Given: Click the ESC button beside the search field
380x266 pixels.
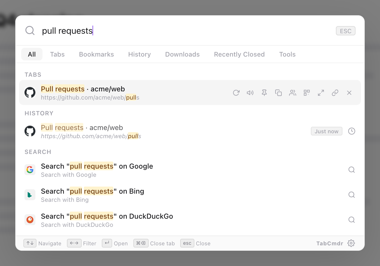Looking at the screenshot, I should (346, 31).
